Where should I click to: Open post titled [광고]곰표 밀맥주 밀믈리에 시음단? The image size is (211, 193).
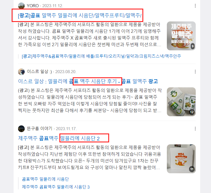(x=80, y=15)
